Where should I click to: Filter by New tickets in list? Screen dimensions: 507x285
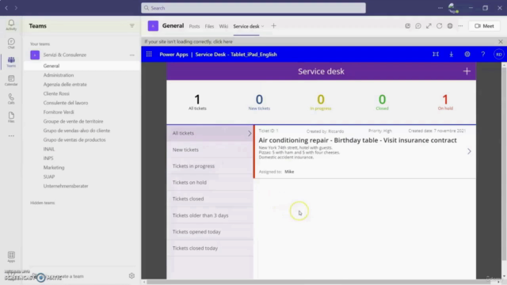click(210, 150)
